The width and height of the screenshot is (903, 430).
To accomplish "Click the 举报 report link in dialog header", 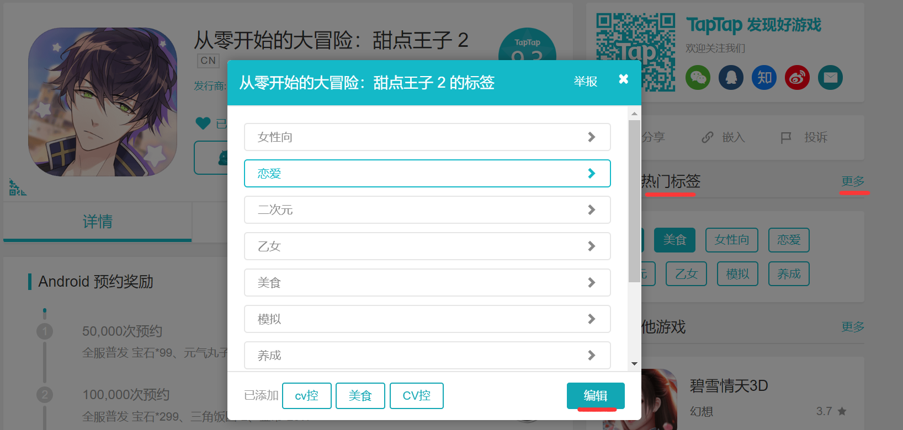I will pos(586,82).
